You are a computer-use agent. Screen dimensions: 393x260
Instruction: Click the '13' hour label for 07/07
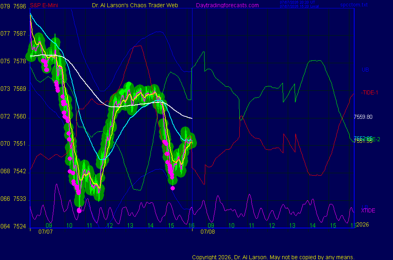[130, 226]
